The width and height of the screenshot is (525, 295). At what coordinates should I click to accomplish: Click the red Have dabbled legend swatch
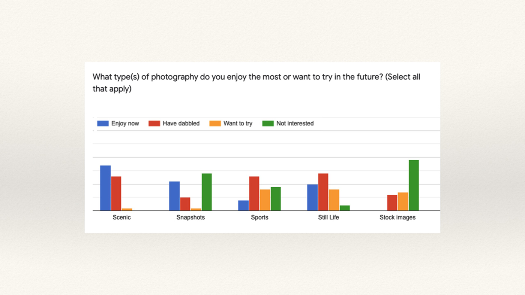coord(154,124)
